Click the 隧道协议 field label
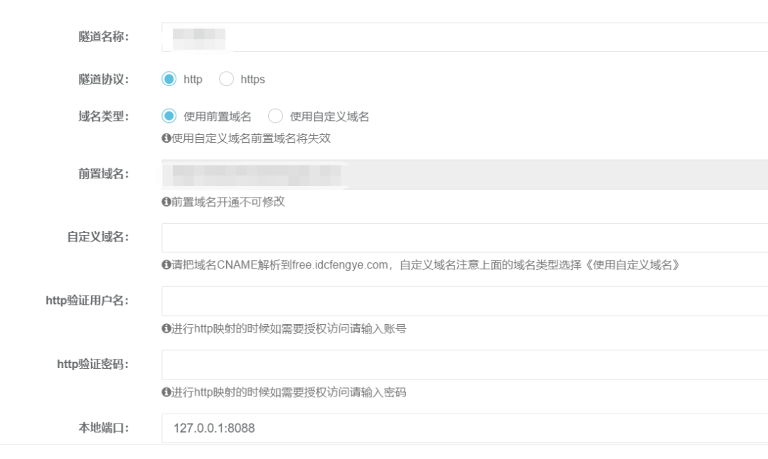768x459 pixels. [104, 80]
